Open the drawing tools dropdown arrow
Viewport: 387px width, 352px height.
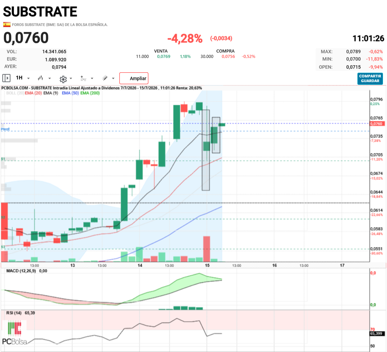(113, 78)
